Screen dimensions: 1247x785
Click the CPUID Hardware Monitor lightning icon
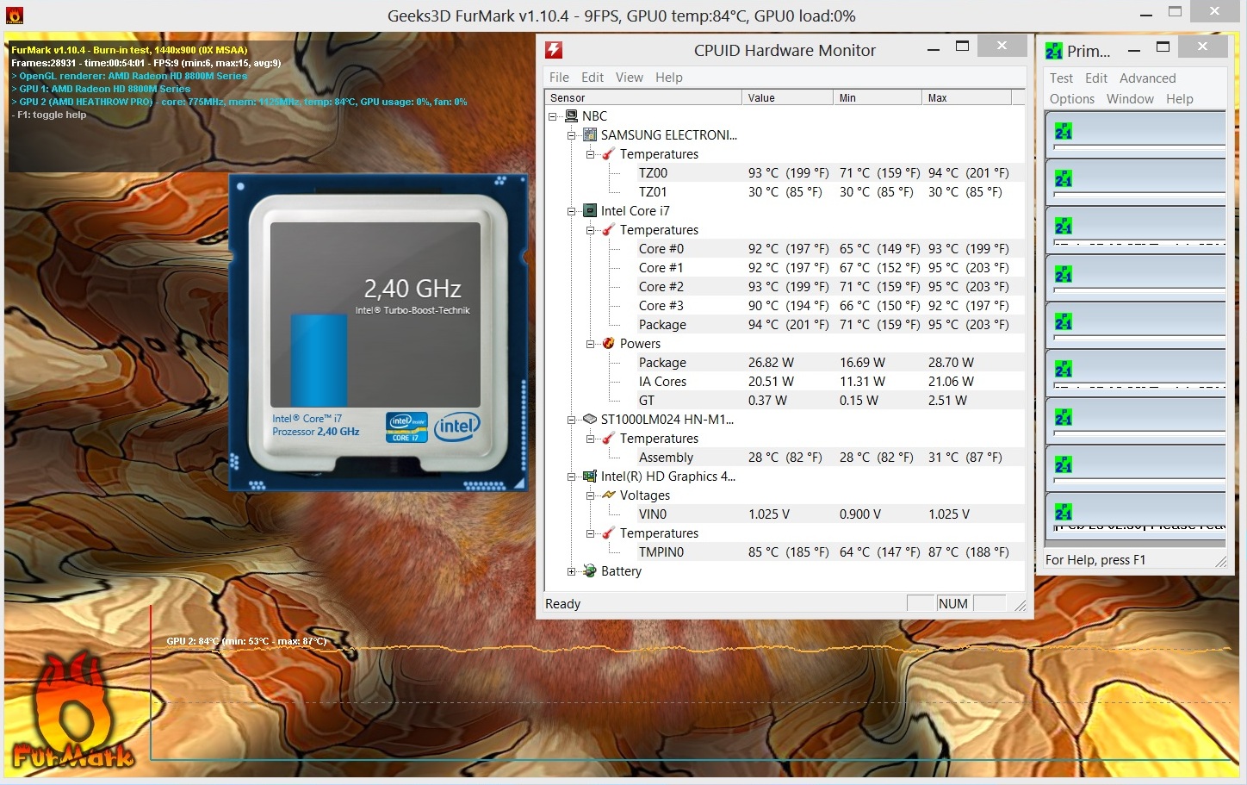coord(554,50)
